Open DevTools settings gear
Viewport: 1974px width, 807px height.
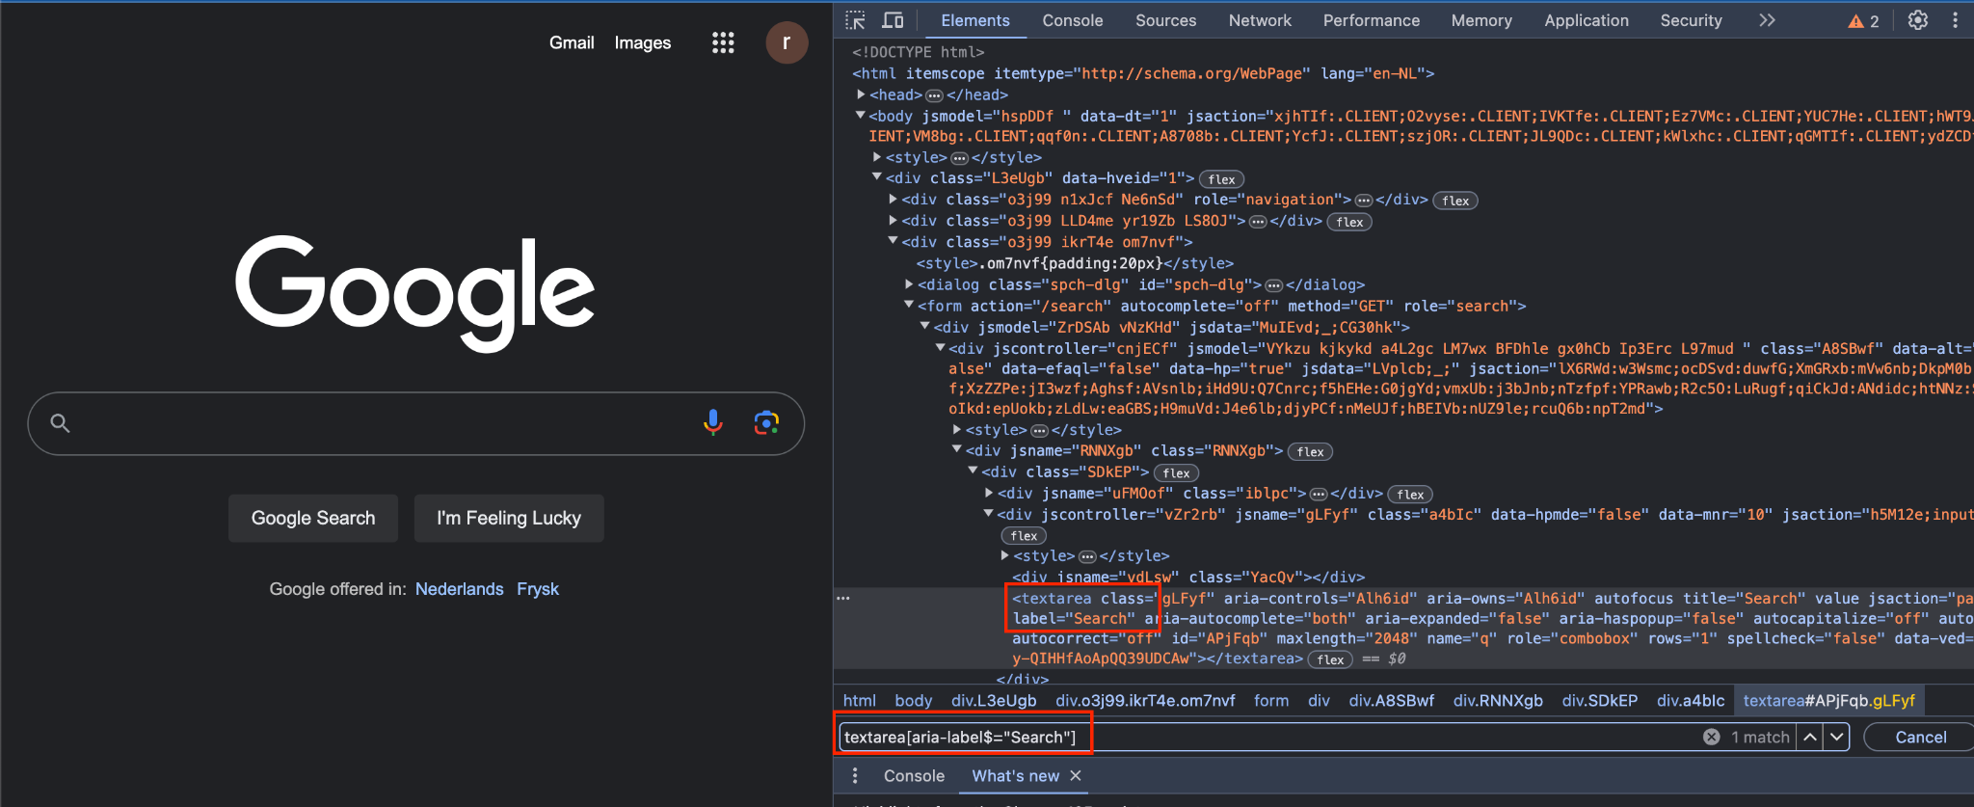tap(1918, 20)
